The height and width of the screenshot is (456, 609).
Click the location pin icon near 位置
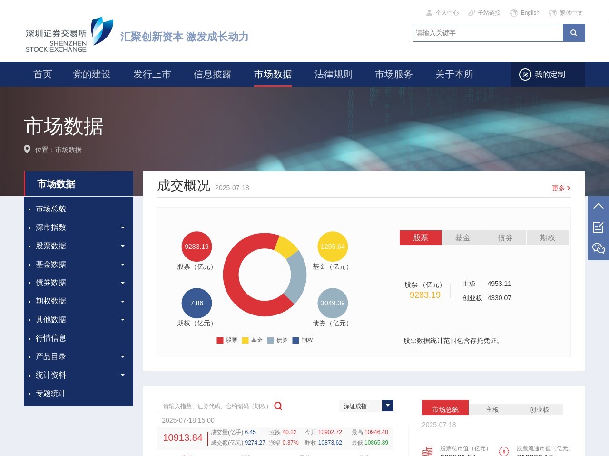(x=27, y=149)
